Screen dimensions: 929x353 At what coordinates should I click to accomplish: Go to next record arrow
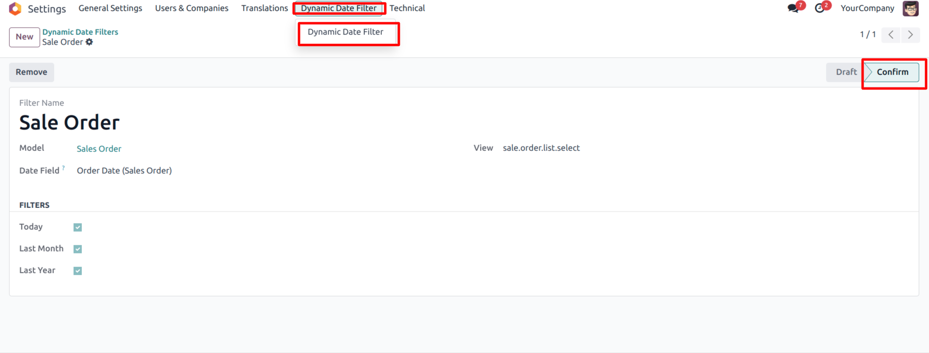tap(911, 35)
